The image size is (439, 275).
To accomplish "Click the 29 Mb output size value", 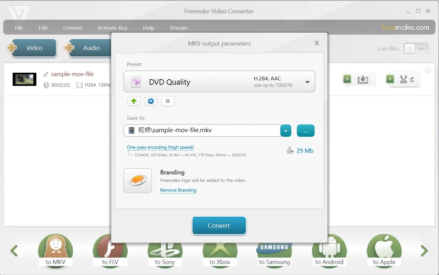I will [305, 151].
